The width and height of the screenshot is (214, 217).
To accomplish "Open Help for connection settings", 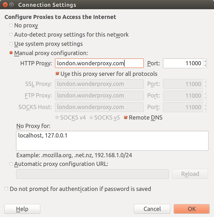I will click(22, 209).
